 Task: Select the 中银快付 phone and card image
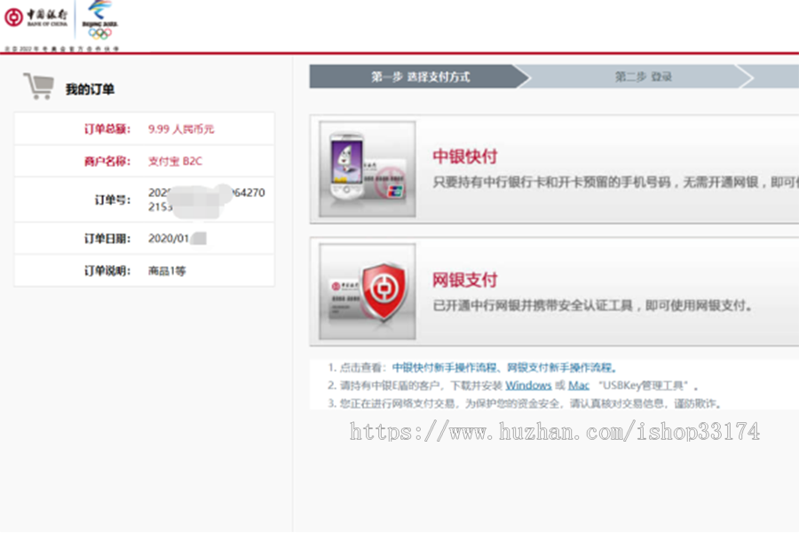pos(367,169)
